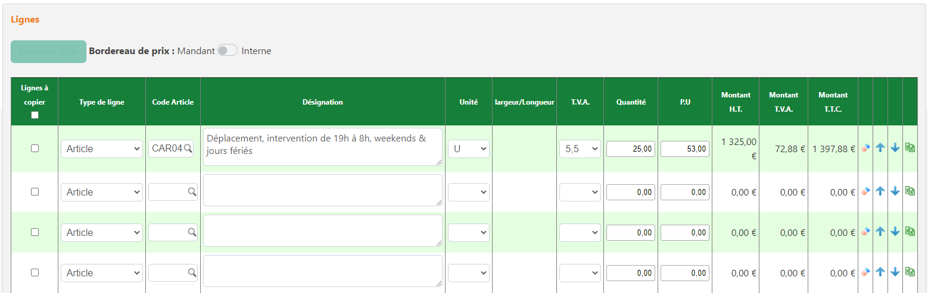Viewport: 928px width, 293px height.
Task: Click the search magnifier in second row's Code Article
Action: pos(192,192)
